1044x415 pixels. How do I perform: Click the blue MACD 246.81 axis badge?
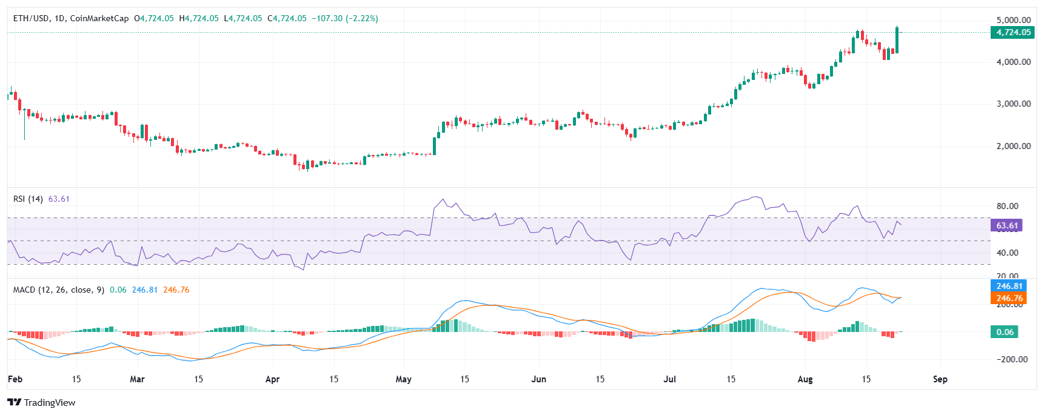tap(1009, 286)
